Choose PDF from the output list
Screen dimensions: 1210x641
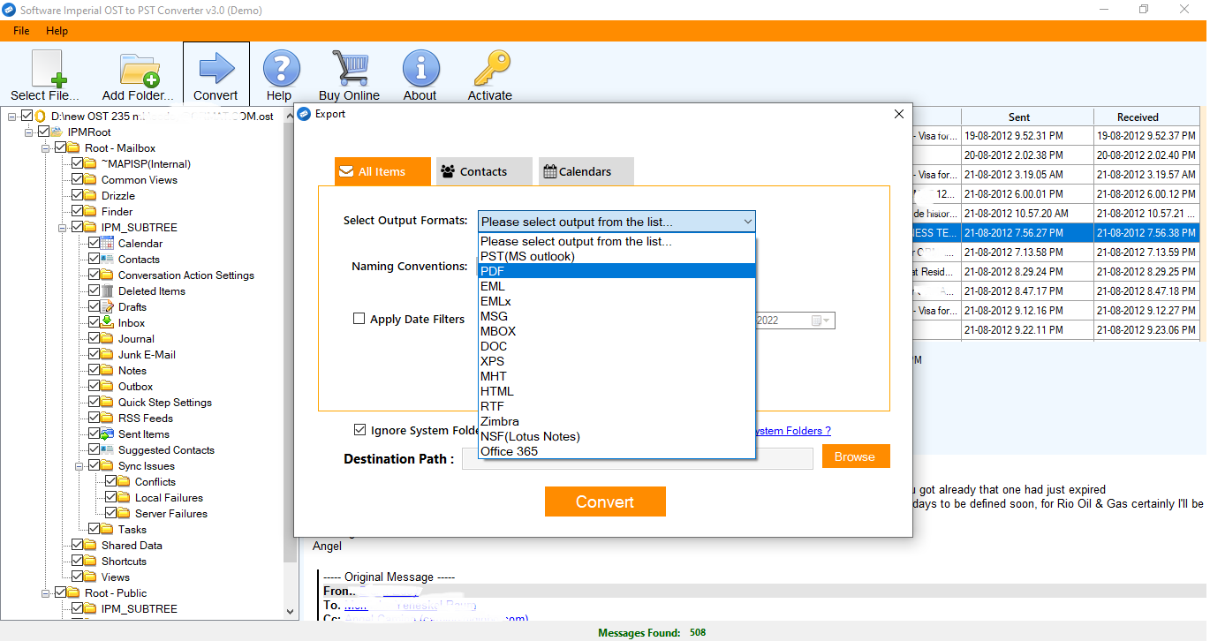616,271
